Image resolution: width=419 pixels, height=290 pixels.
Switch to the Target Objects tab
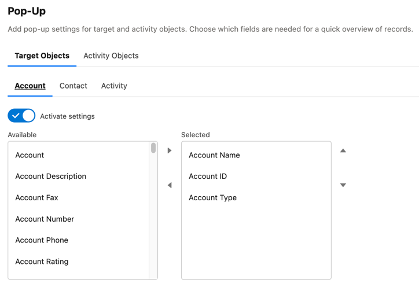click(x=42, y=56)
